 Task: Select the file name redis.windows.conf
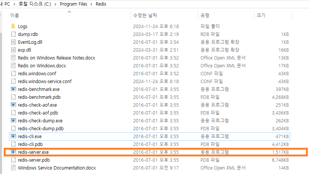click(37, 73)
